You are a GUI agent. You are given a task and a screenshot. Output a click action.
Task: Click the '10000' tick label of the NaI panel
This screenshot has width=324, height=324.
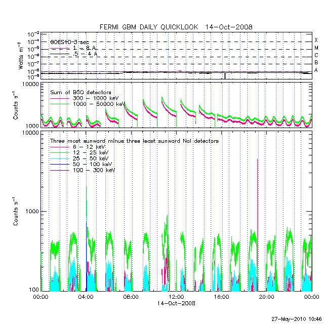coord(31,133)
